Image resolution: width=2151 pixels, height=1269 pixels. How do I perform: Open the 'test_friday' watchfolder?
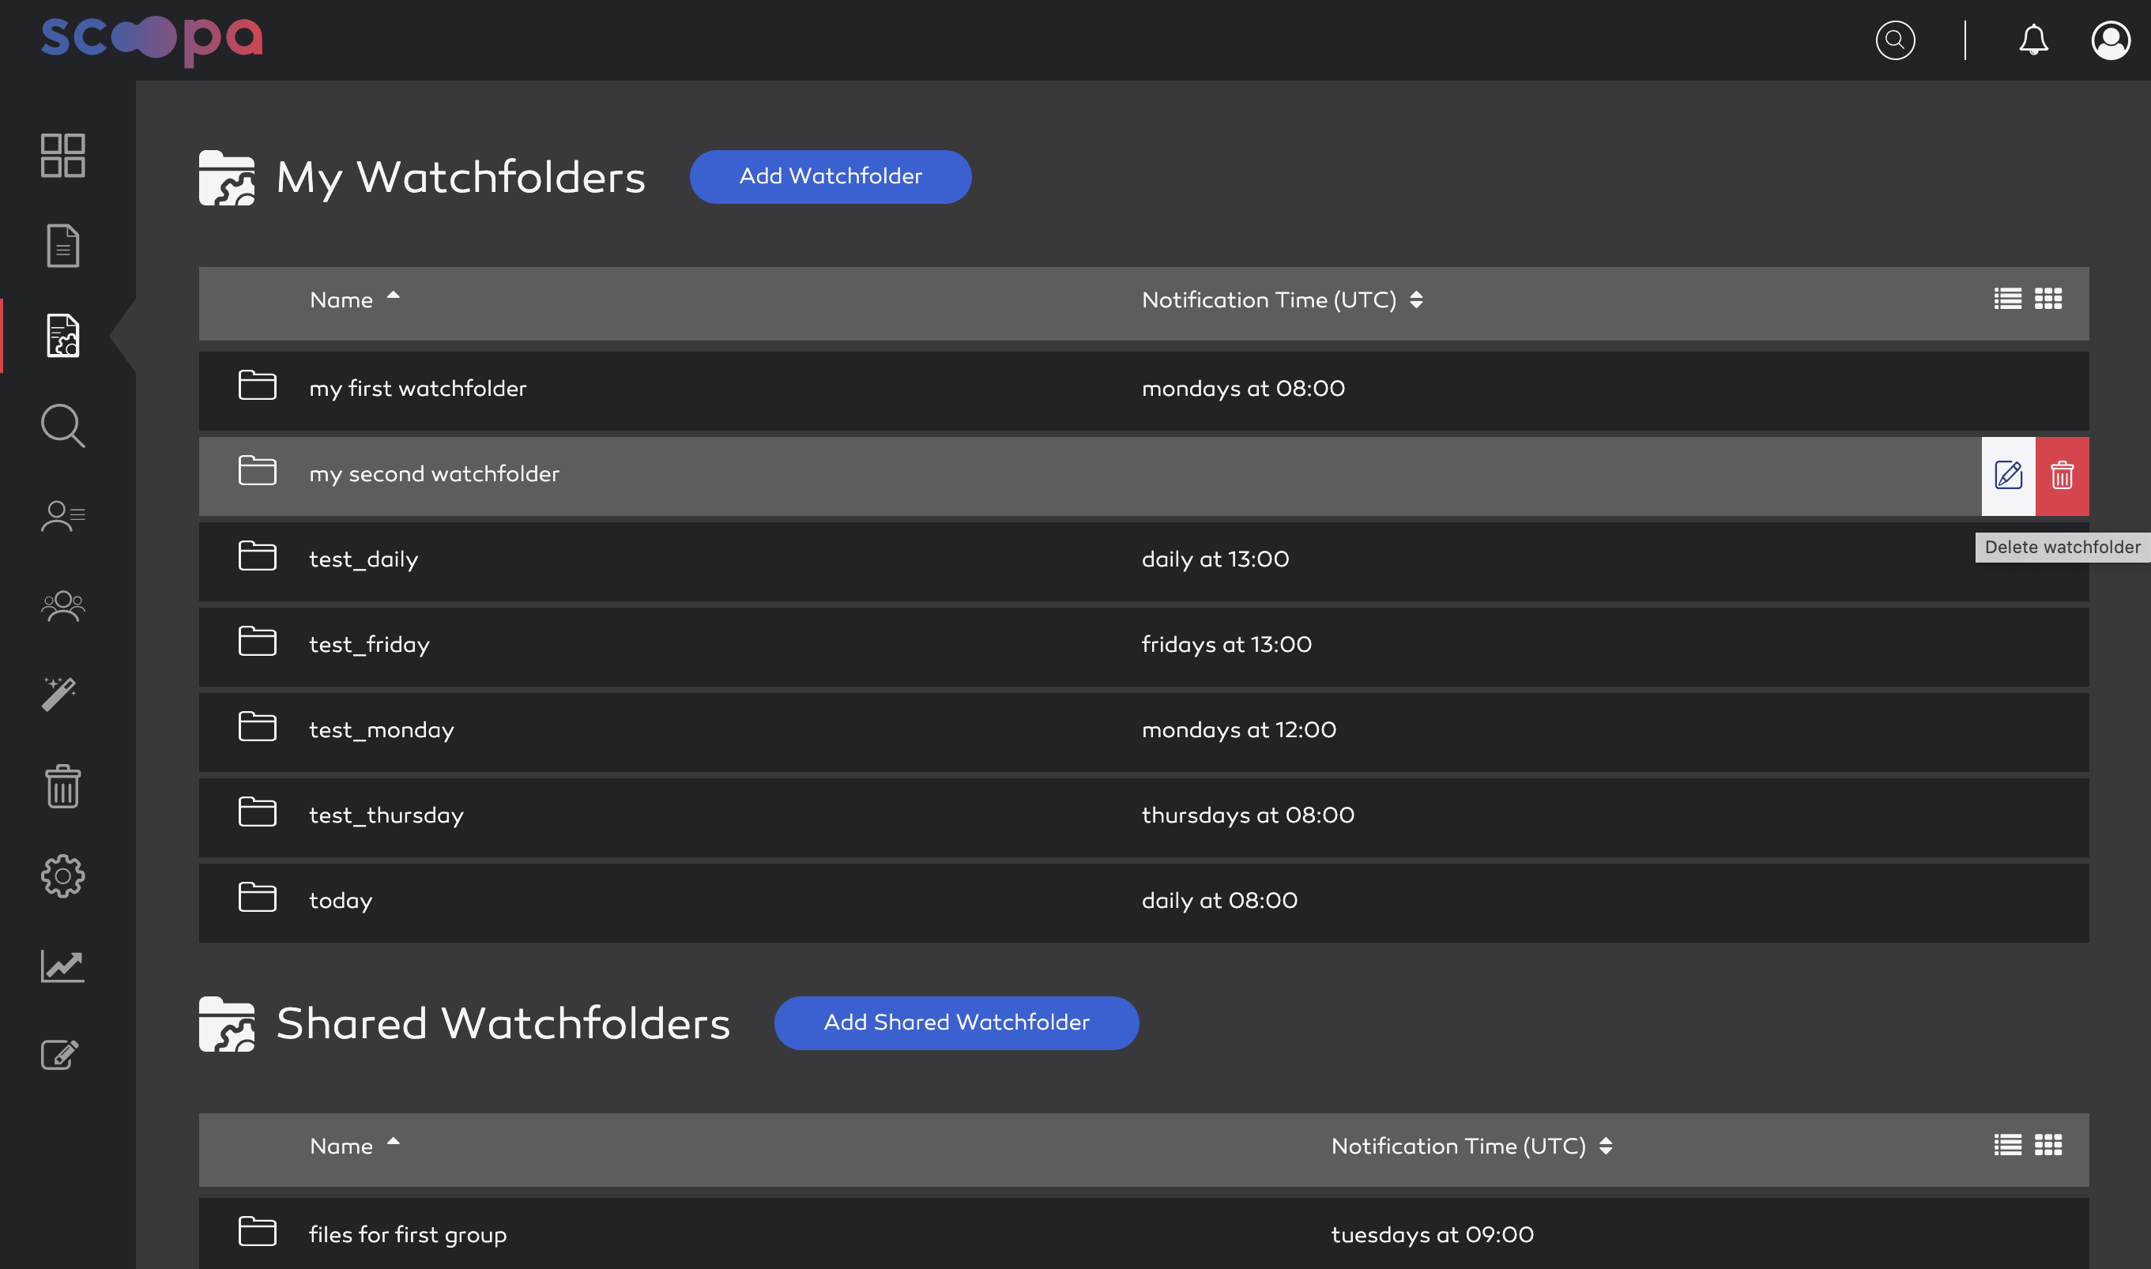(x=1143, y=646)
